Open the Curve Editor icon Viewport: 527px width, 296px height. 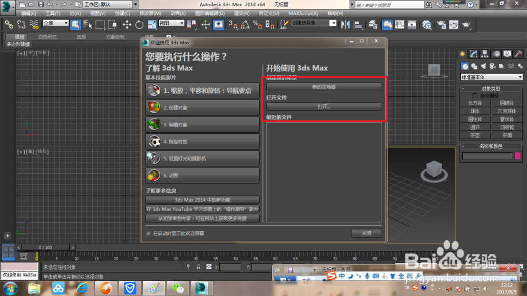click(399, 25)
